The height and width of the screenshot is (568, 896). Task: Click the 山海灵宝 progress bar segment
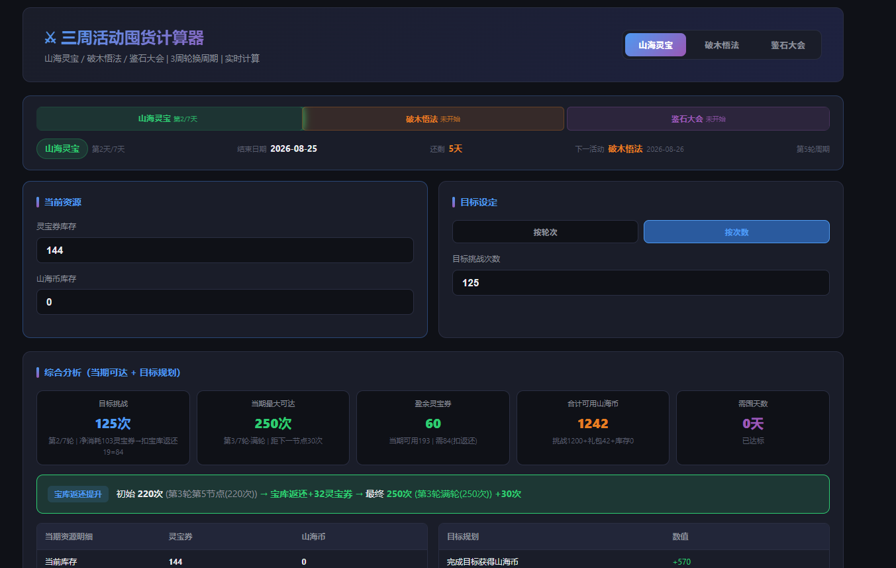click(x=170, y=119)
